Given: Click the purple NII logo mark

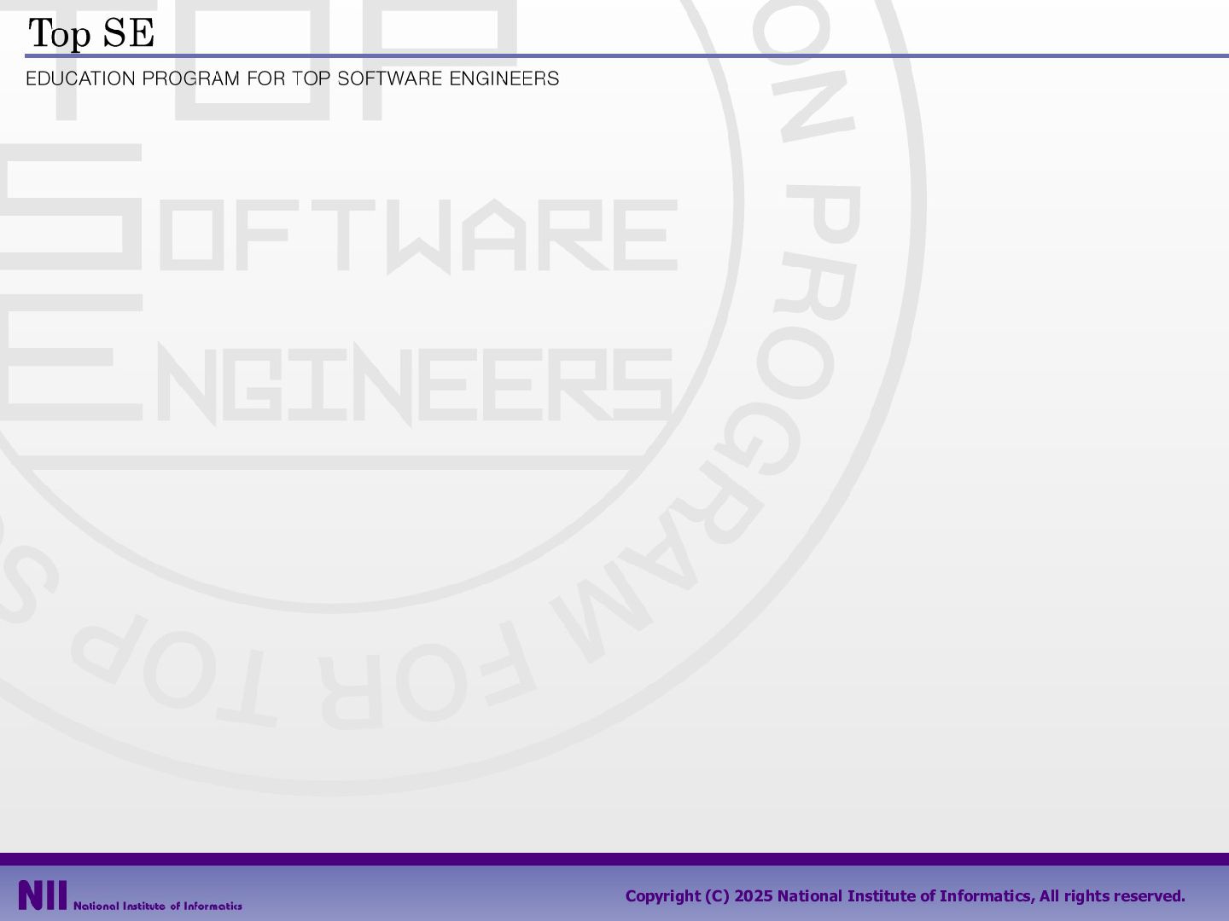Looking at the screenshot, I should pyautogui.click(x=43, y=896).
